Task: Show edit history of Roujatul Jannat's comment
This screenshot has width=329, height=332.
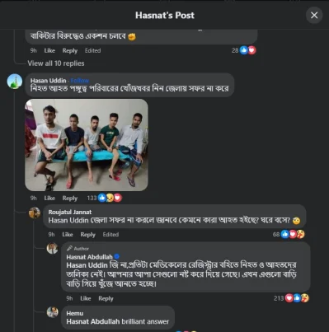Action: click(x=110, y=235)
